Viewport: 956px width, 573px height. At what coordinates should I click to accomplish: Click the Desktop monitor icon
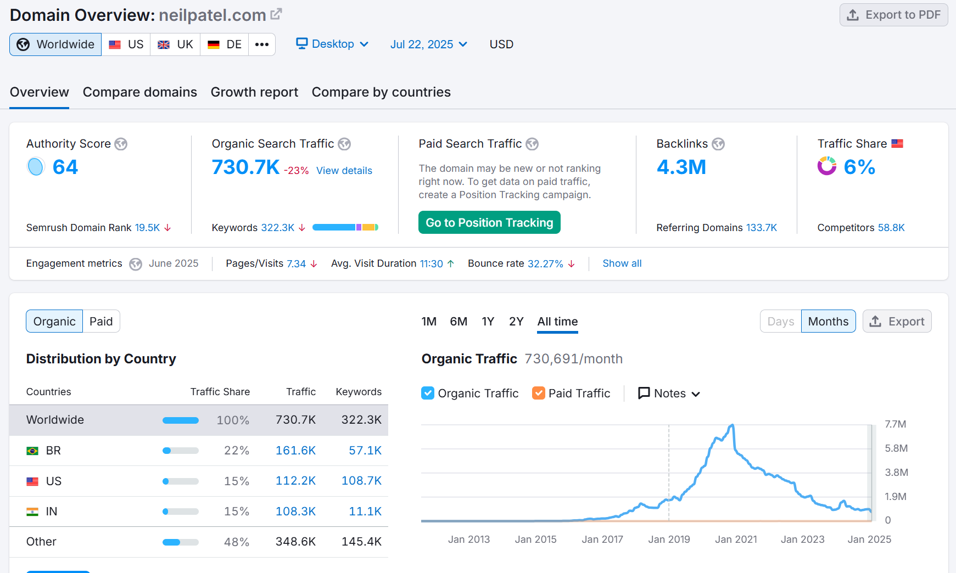pos(302,43)
